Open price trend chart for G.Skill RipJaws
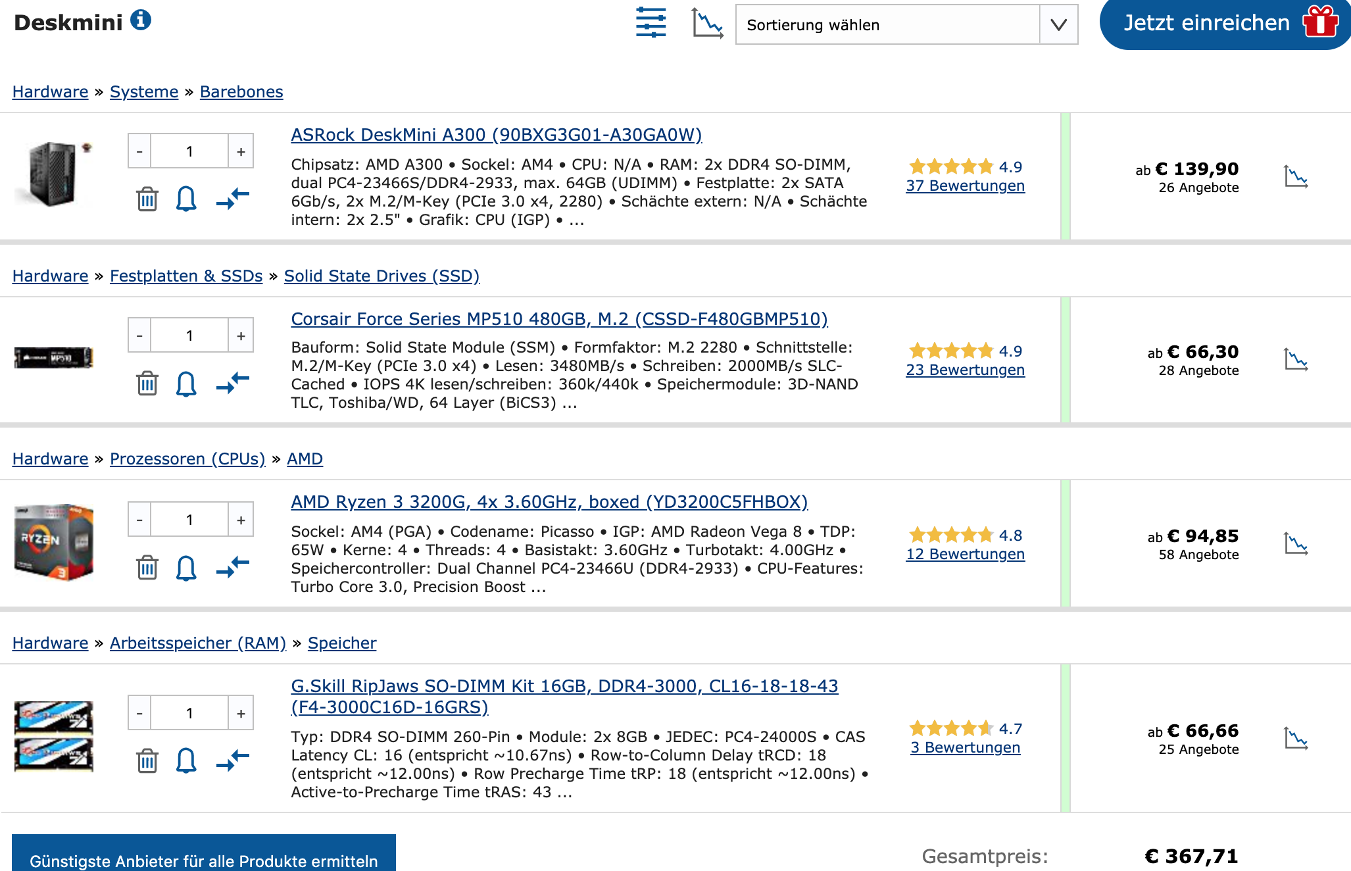 pos(1296,738)
